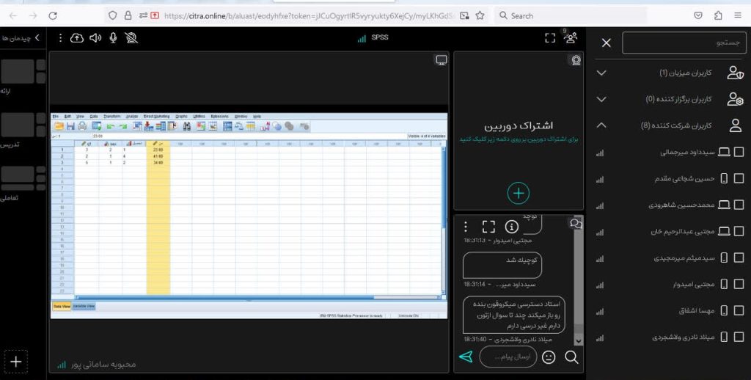Expand the کاربران میزبان (1) group
Image resolution: width=751 pixels, height=380 pixels.
601,73
